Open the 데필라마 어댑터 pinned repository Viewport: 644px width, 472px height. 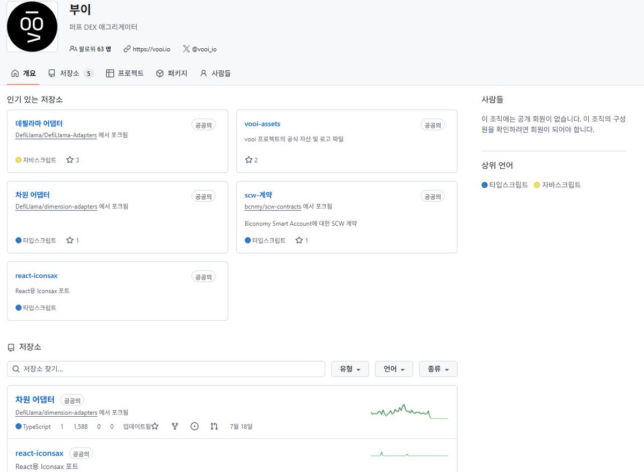39,123
